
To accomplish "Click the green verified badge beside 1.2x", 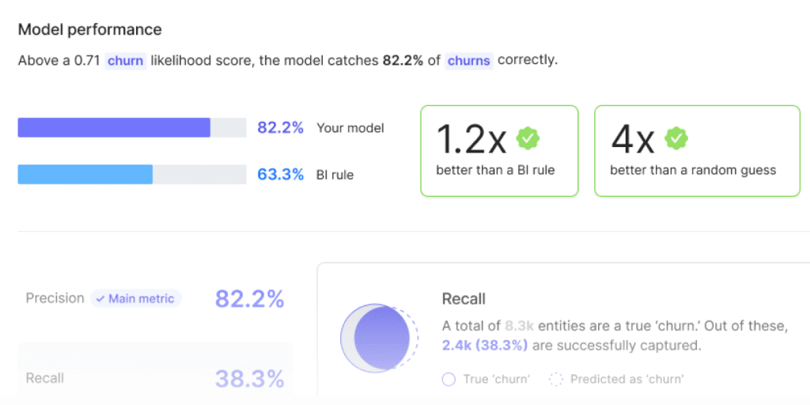I will point(528,138).
